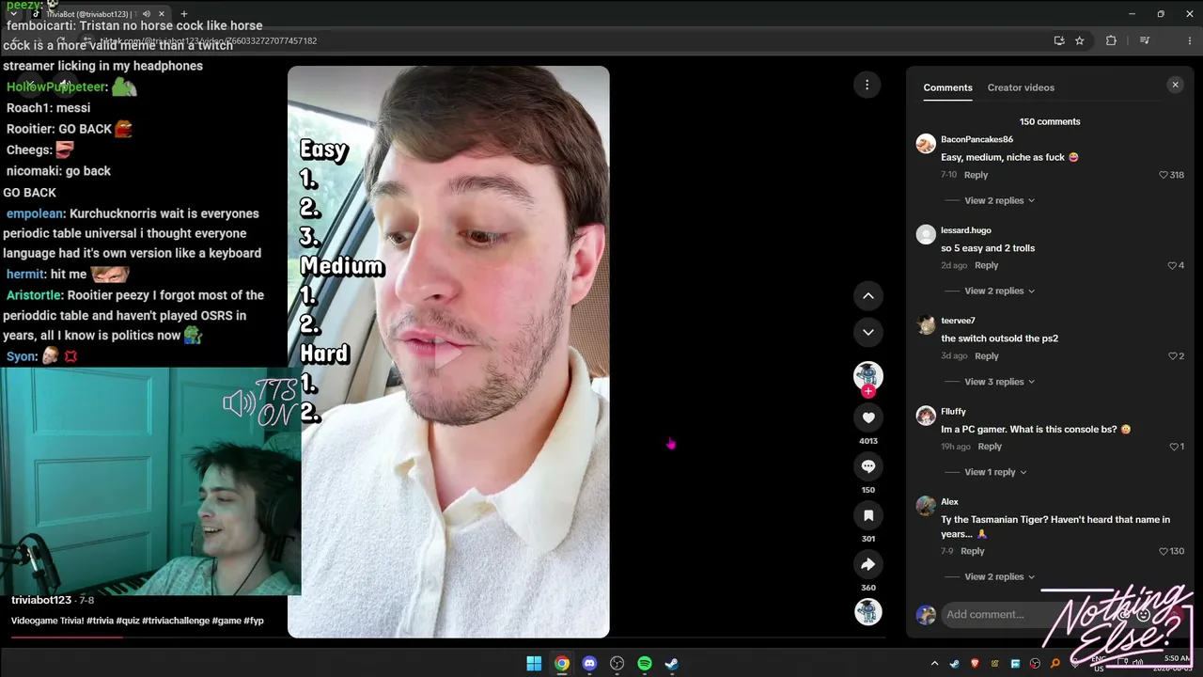1203x677 pixels.
Task: Like the video with heart icon
Action: click(x=868, y=417)
